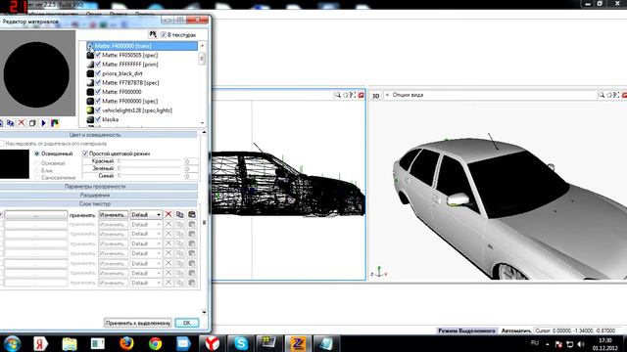Toggle checkbox for klasika material
Viewport: 627px width, 352px height.
coord(98,119)
